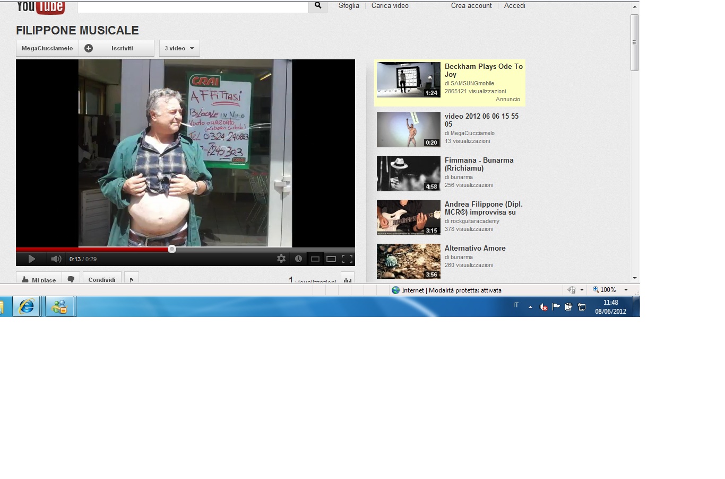The width and height of the screenshot is (725, 479).
Task: Subscribe to channel with Iscriviti button
Action: point(117,48)
